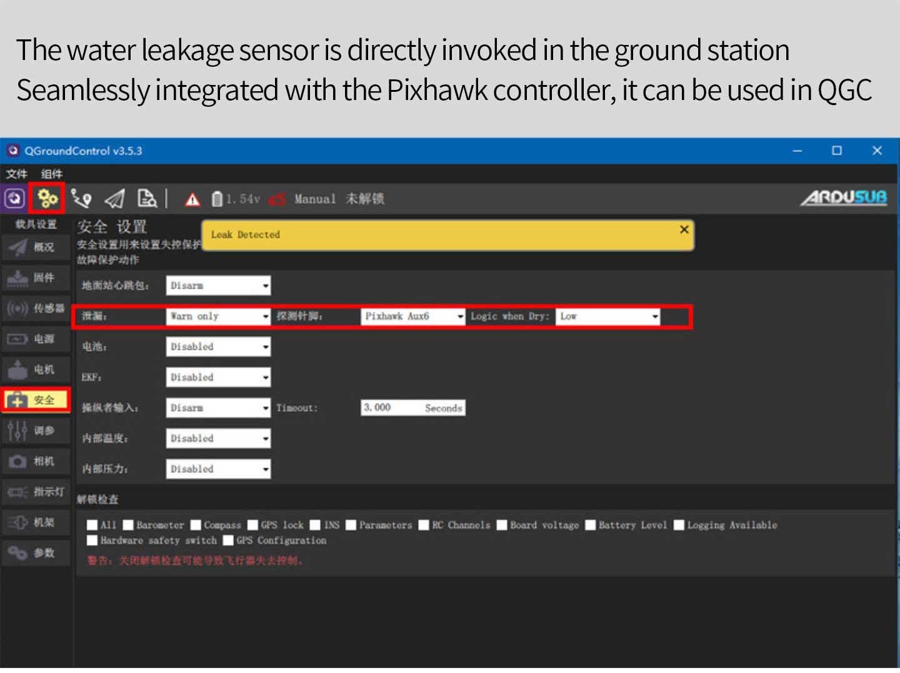
Task: Open the Analyze log document icon
Action: pos(147,199)
